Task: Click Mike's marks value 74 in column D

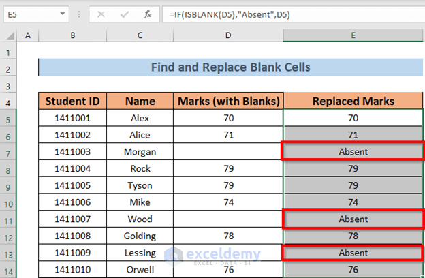Action: pyautogui.click(x=228, y=202)
